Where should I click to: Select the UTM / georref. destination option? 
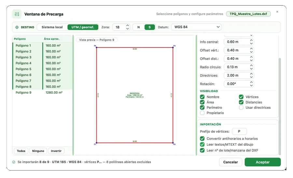(83, 27)
